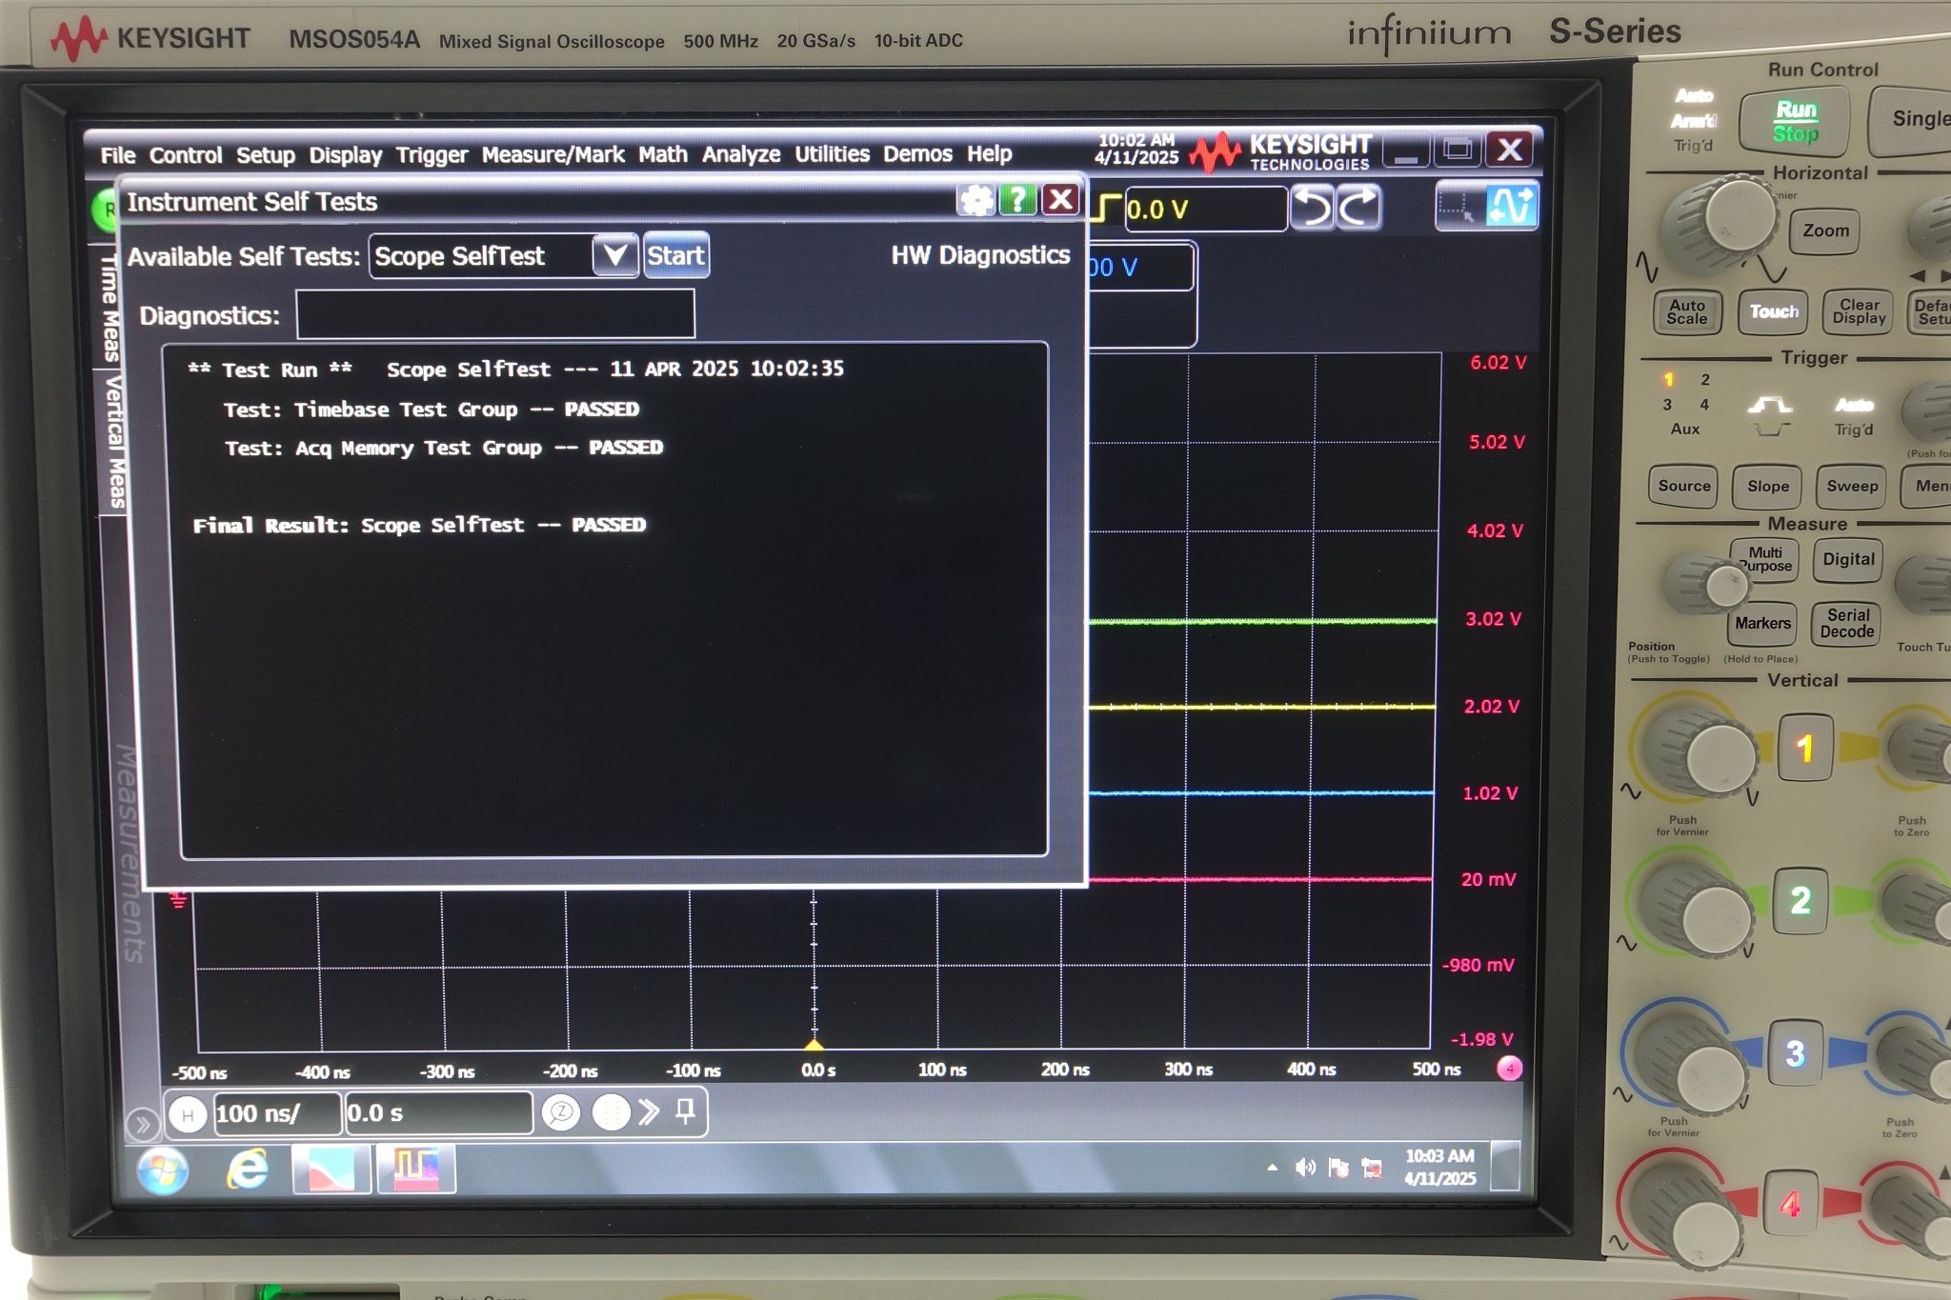Open the Display menu
Screen dimensions: 1951x1300
(345, 155)
